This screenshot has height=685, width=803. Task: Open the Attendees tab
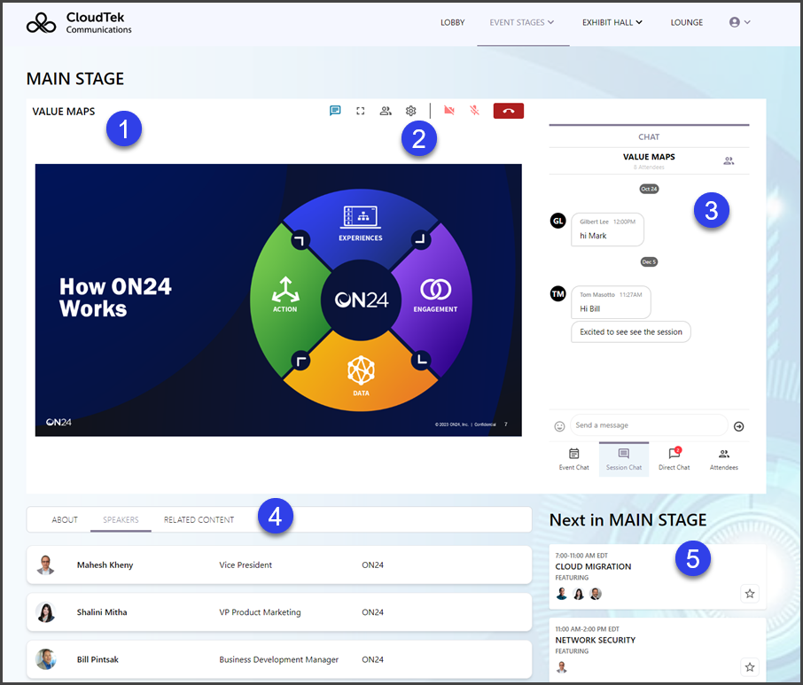coord(723,459)
